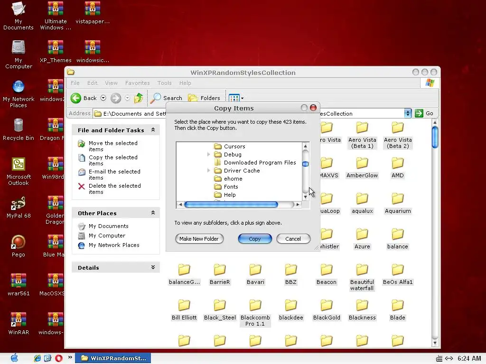The image size is (486, 364).
Task: Select the AMD folder icon
Action: 398,163
